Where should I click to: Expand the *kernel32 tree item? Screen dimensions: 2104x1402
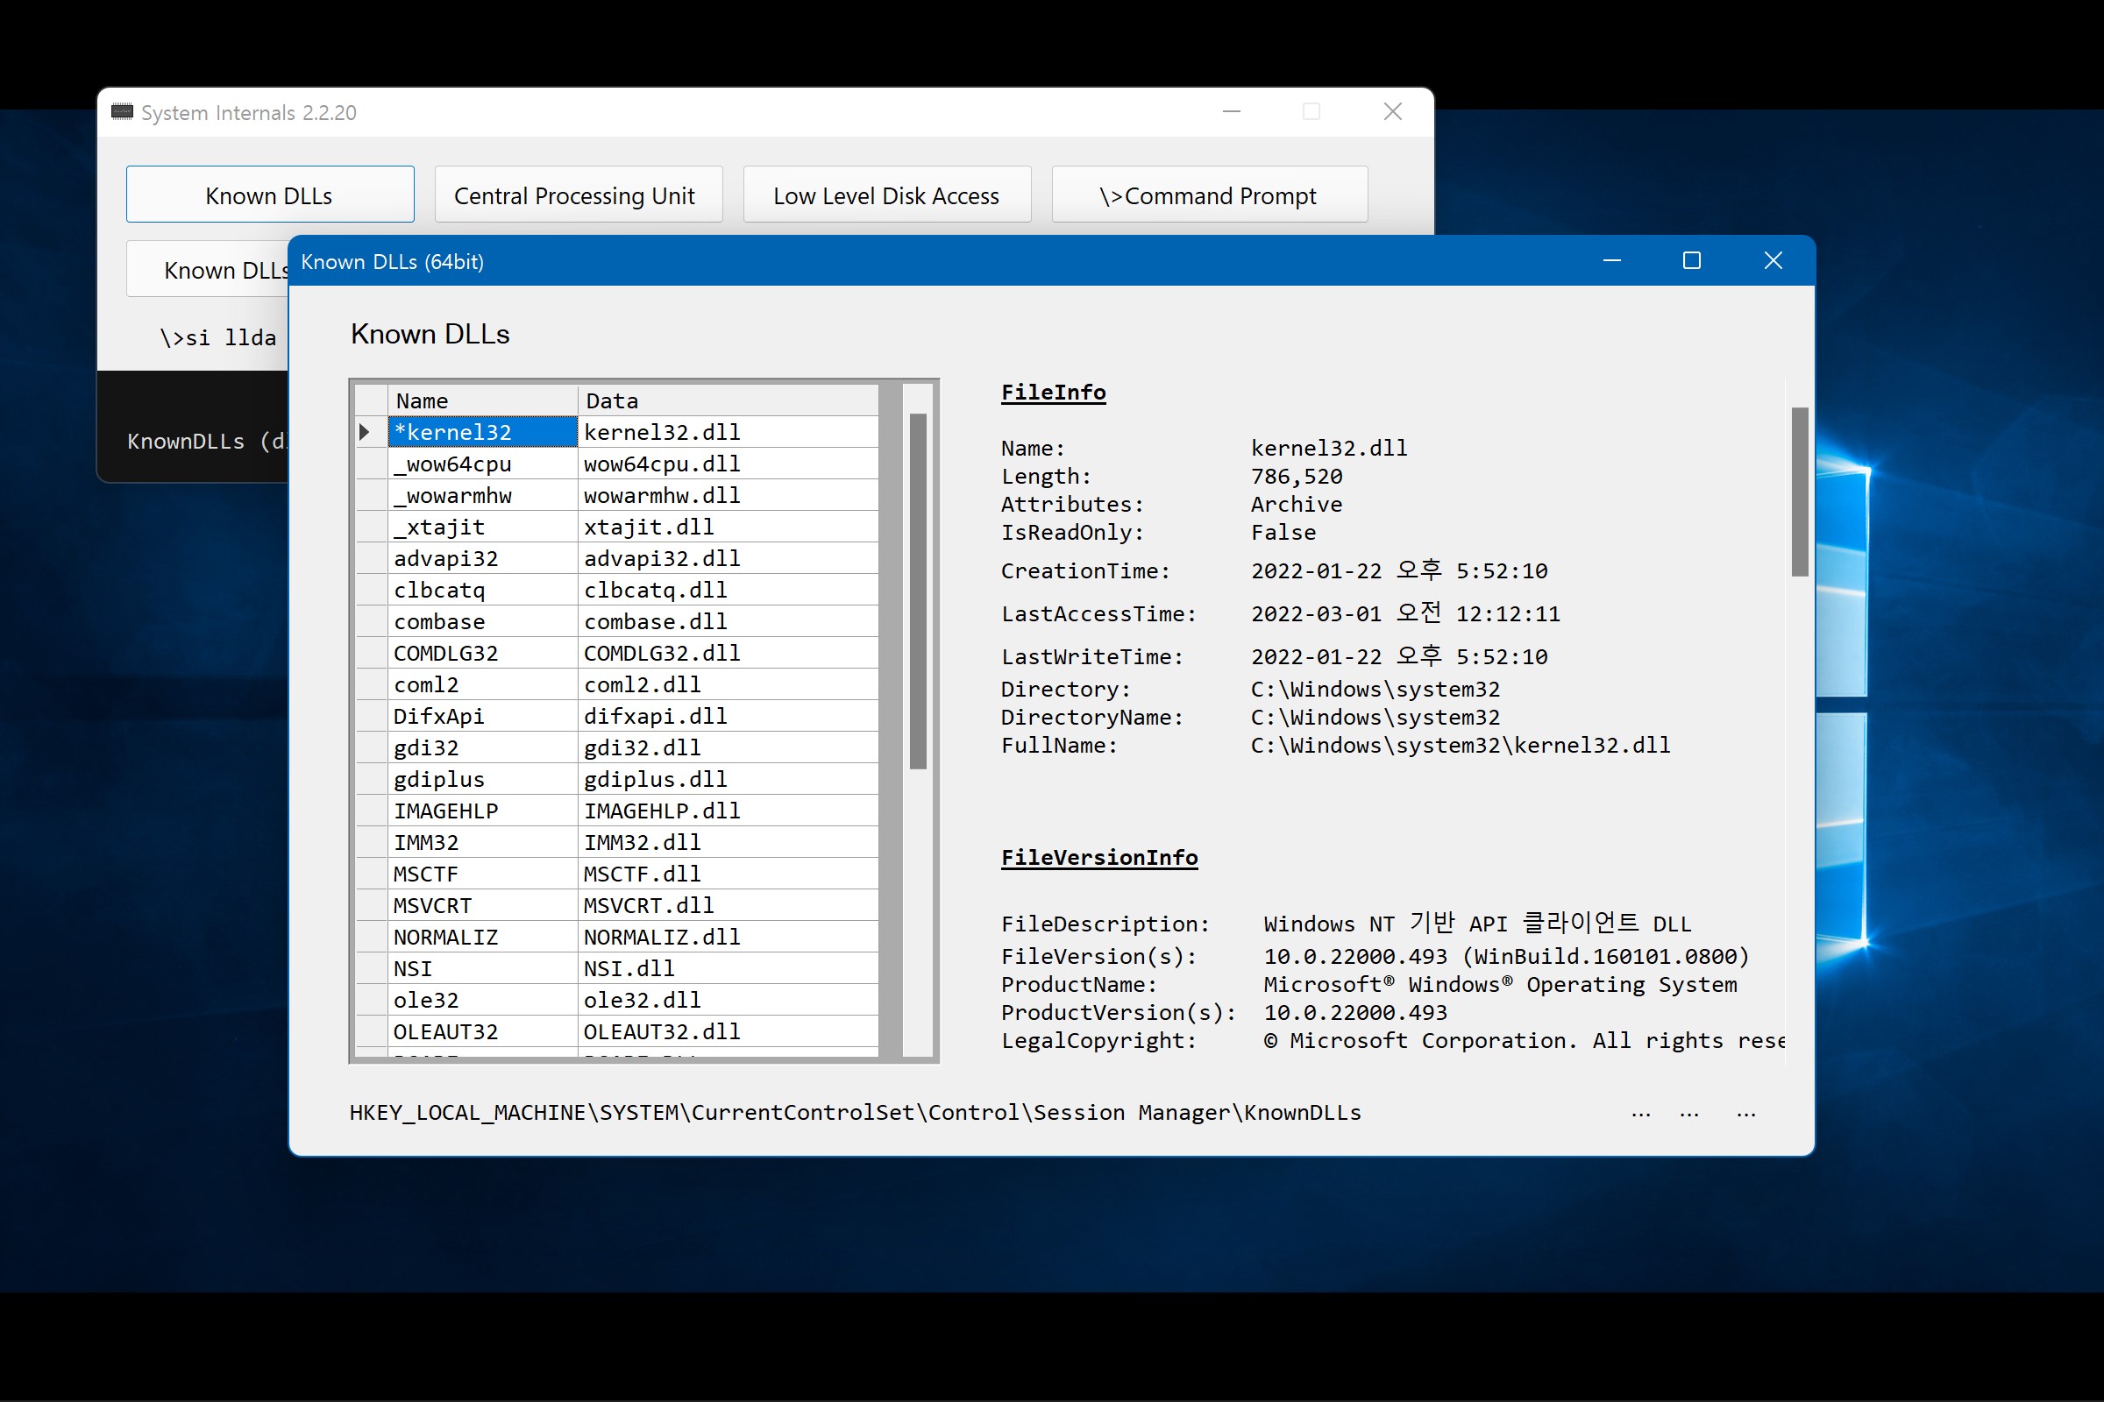tap(366, 430)
